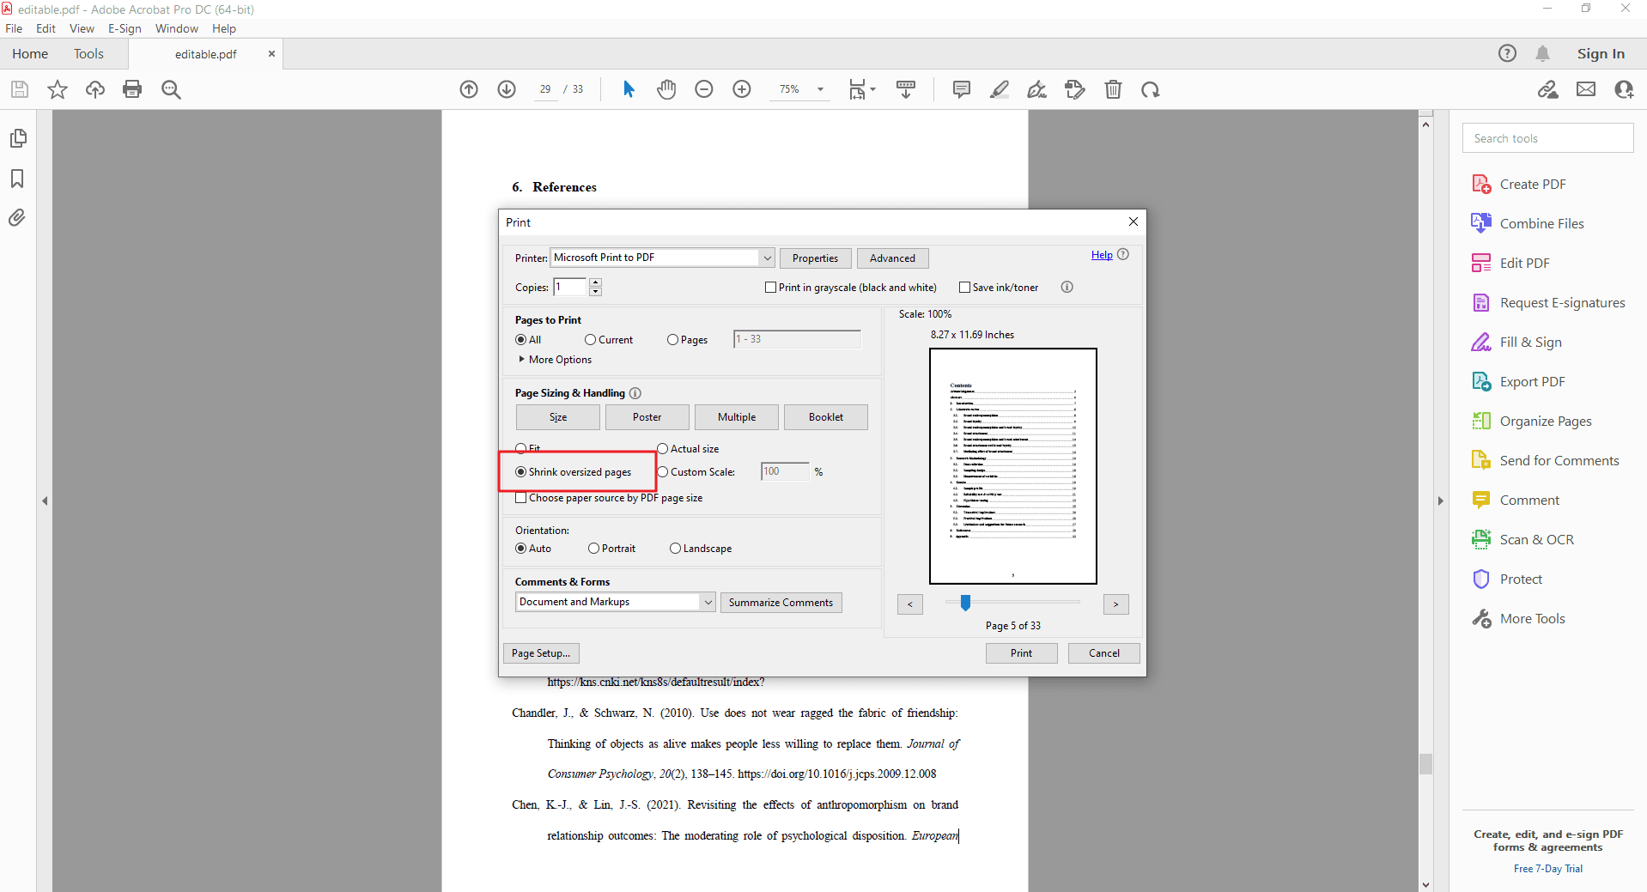Open the Printer dropdown list
This screenshot has width=1647, height=892.
[767, 258]
